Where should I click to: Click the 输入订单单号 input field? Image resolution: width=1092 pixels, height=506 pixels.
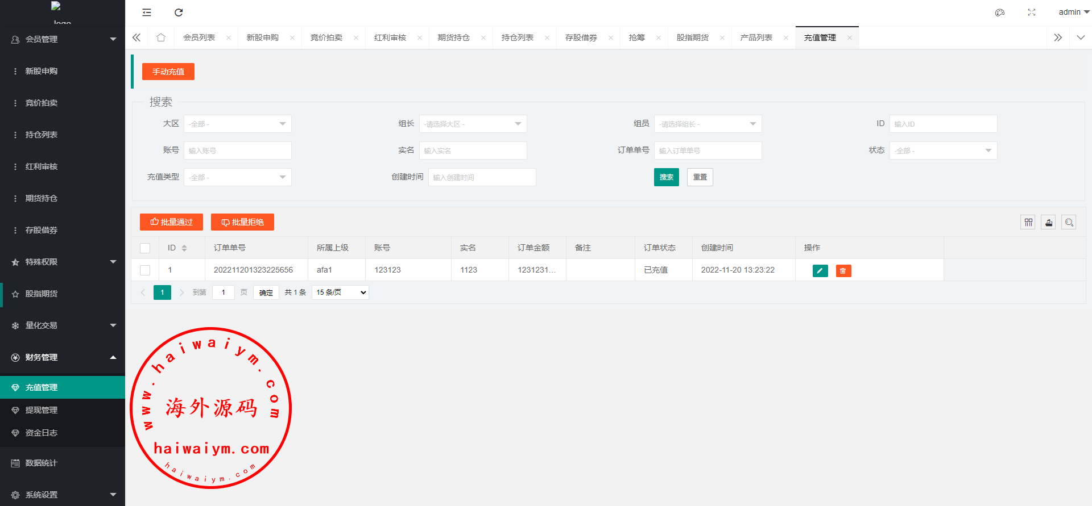coord(708,150)
